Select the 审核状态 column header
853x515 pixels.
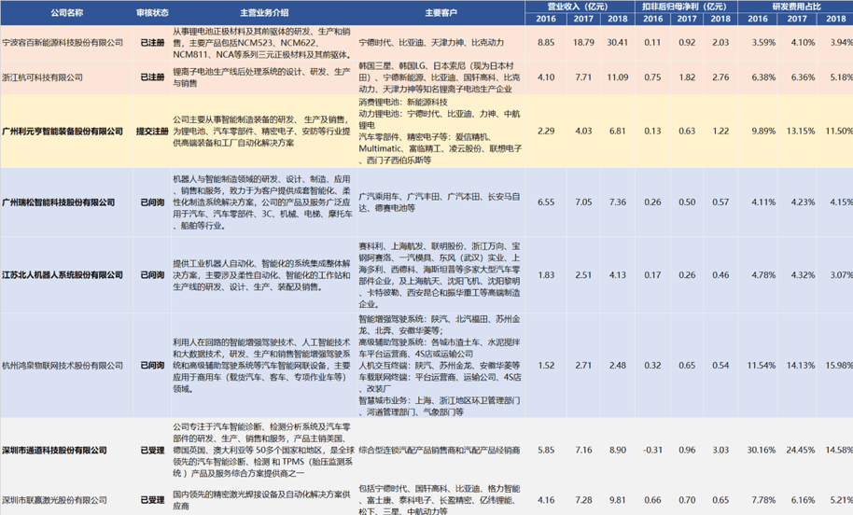(x=152, y=12)
